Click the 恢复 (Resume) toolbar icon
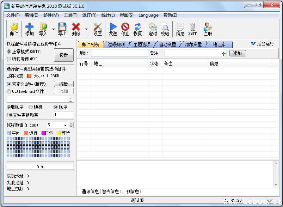Viewport: 283px width, 207px height. pos(137,29)
